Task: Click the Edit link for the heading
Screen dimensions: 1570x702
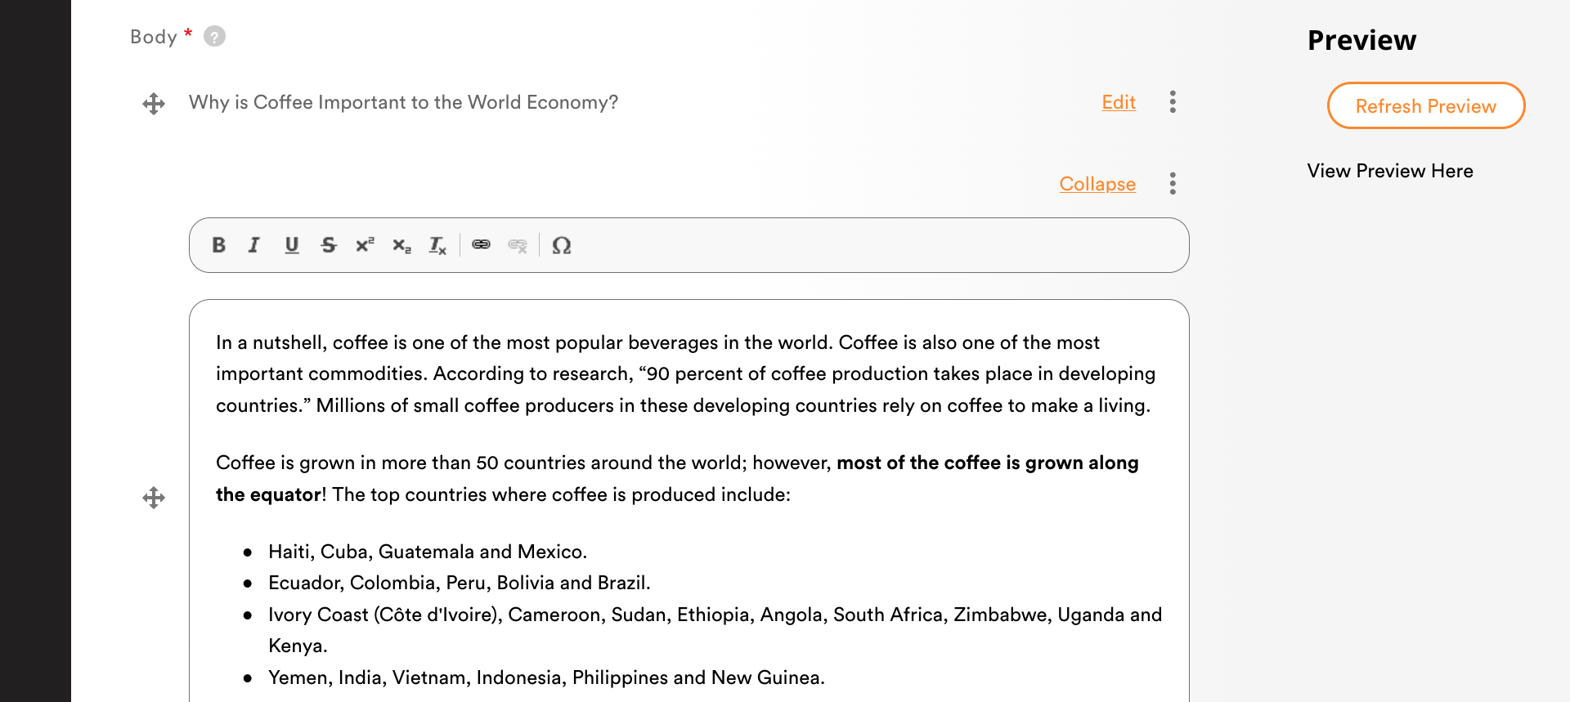Action: 1119,102
